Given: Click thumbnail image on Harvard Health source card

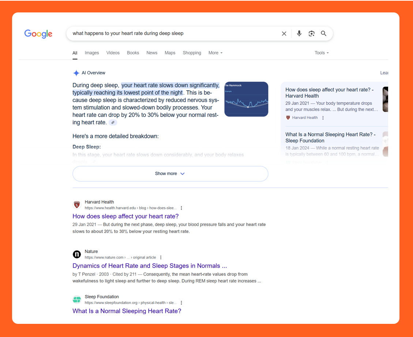Looking at the screenshot, I should pyautogui.click(x=385, y=99).
